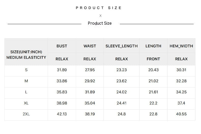This screenshot has height=134, width=201.
Task: Click the "Product Size" subtitle between lines
Action: (x=100, y=23)
